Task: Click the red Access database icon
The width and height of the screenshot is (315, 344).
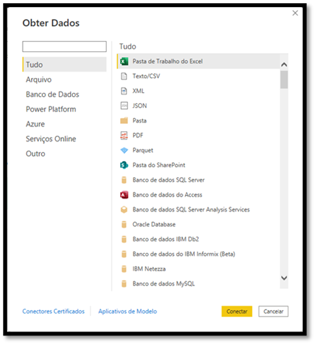Action: [x=124, y=195]
